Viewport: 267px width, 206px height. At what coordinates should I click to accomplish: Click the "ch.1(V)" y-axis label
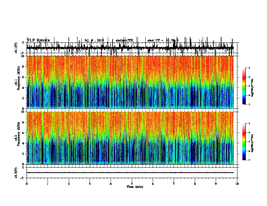(16, 48)
